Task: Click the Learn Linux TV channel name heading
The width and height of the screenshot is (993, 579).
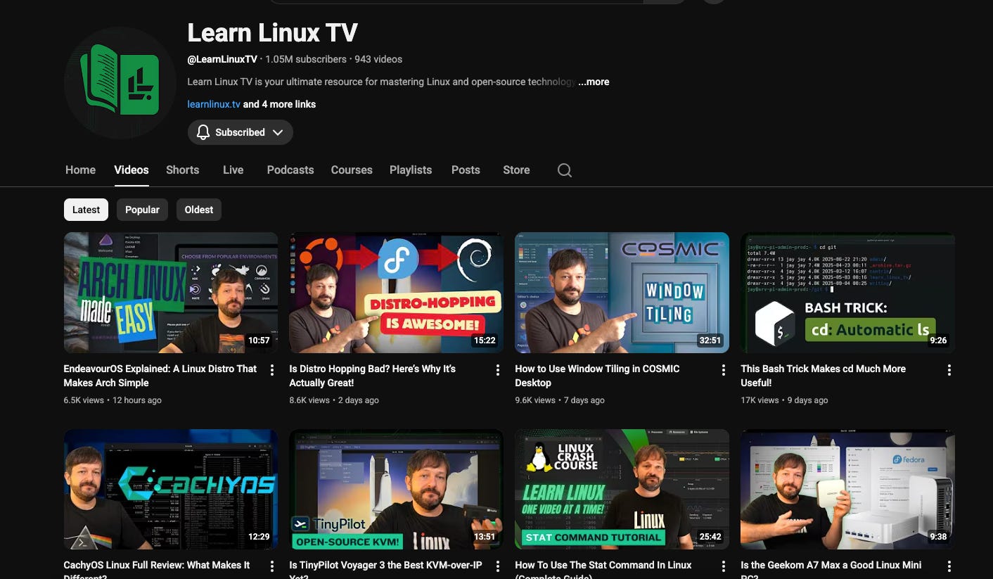Action: [273, 32]
